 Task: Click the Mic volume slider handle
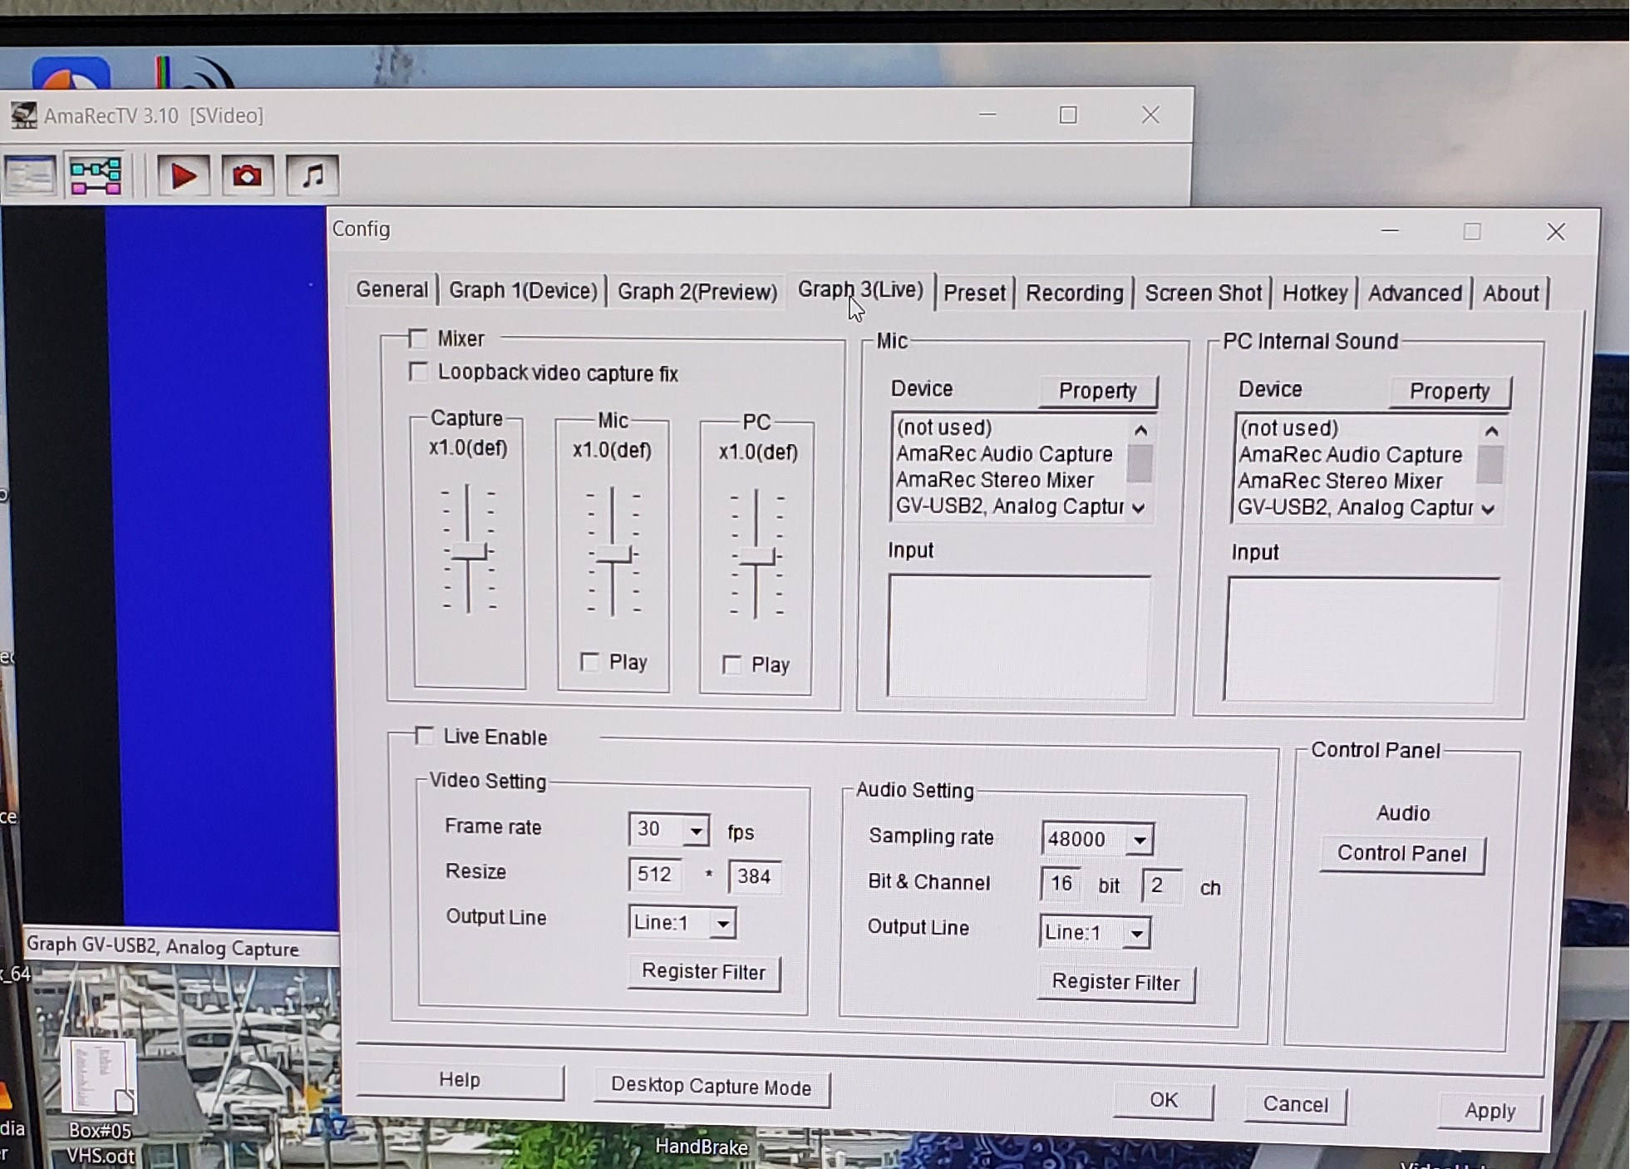tap(613, 554)
